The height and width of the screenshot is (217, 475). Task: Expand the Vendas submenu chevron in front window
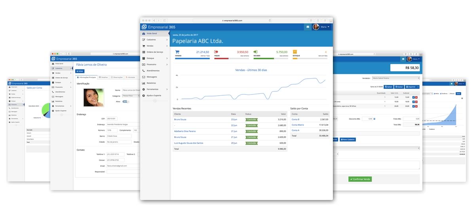(167, 46)
